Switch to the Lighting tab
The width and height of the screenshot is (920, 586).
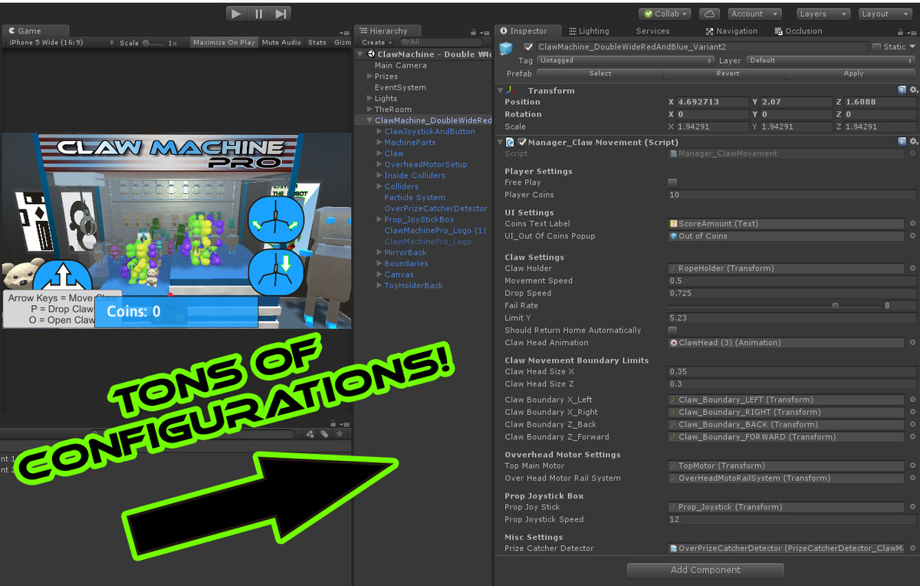(x=589, y=31)
